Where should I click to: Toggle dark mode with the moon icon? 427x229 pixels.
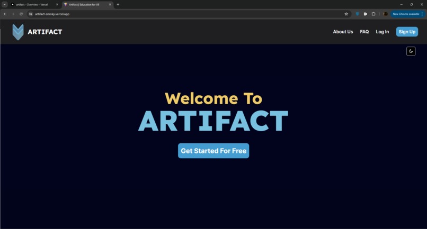tap(411, 51)
